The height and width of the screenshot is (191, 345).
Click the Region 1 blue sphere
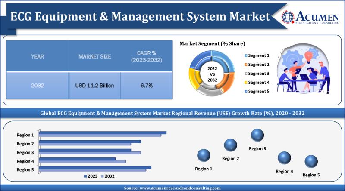(204, 156)
